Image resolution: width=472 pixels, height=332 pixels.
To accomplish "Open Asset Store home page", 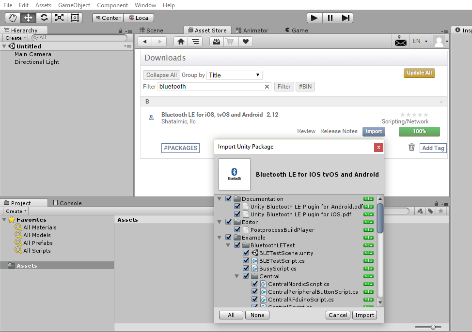I will [x=181, y=42].
